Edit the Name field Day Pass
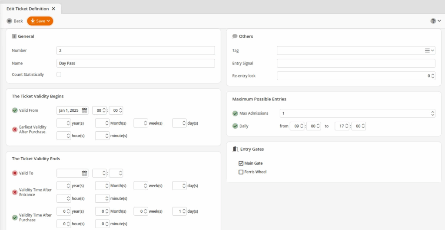Screen dimensions: 445x230 click(136, 63)
